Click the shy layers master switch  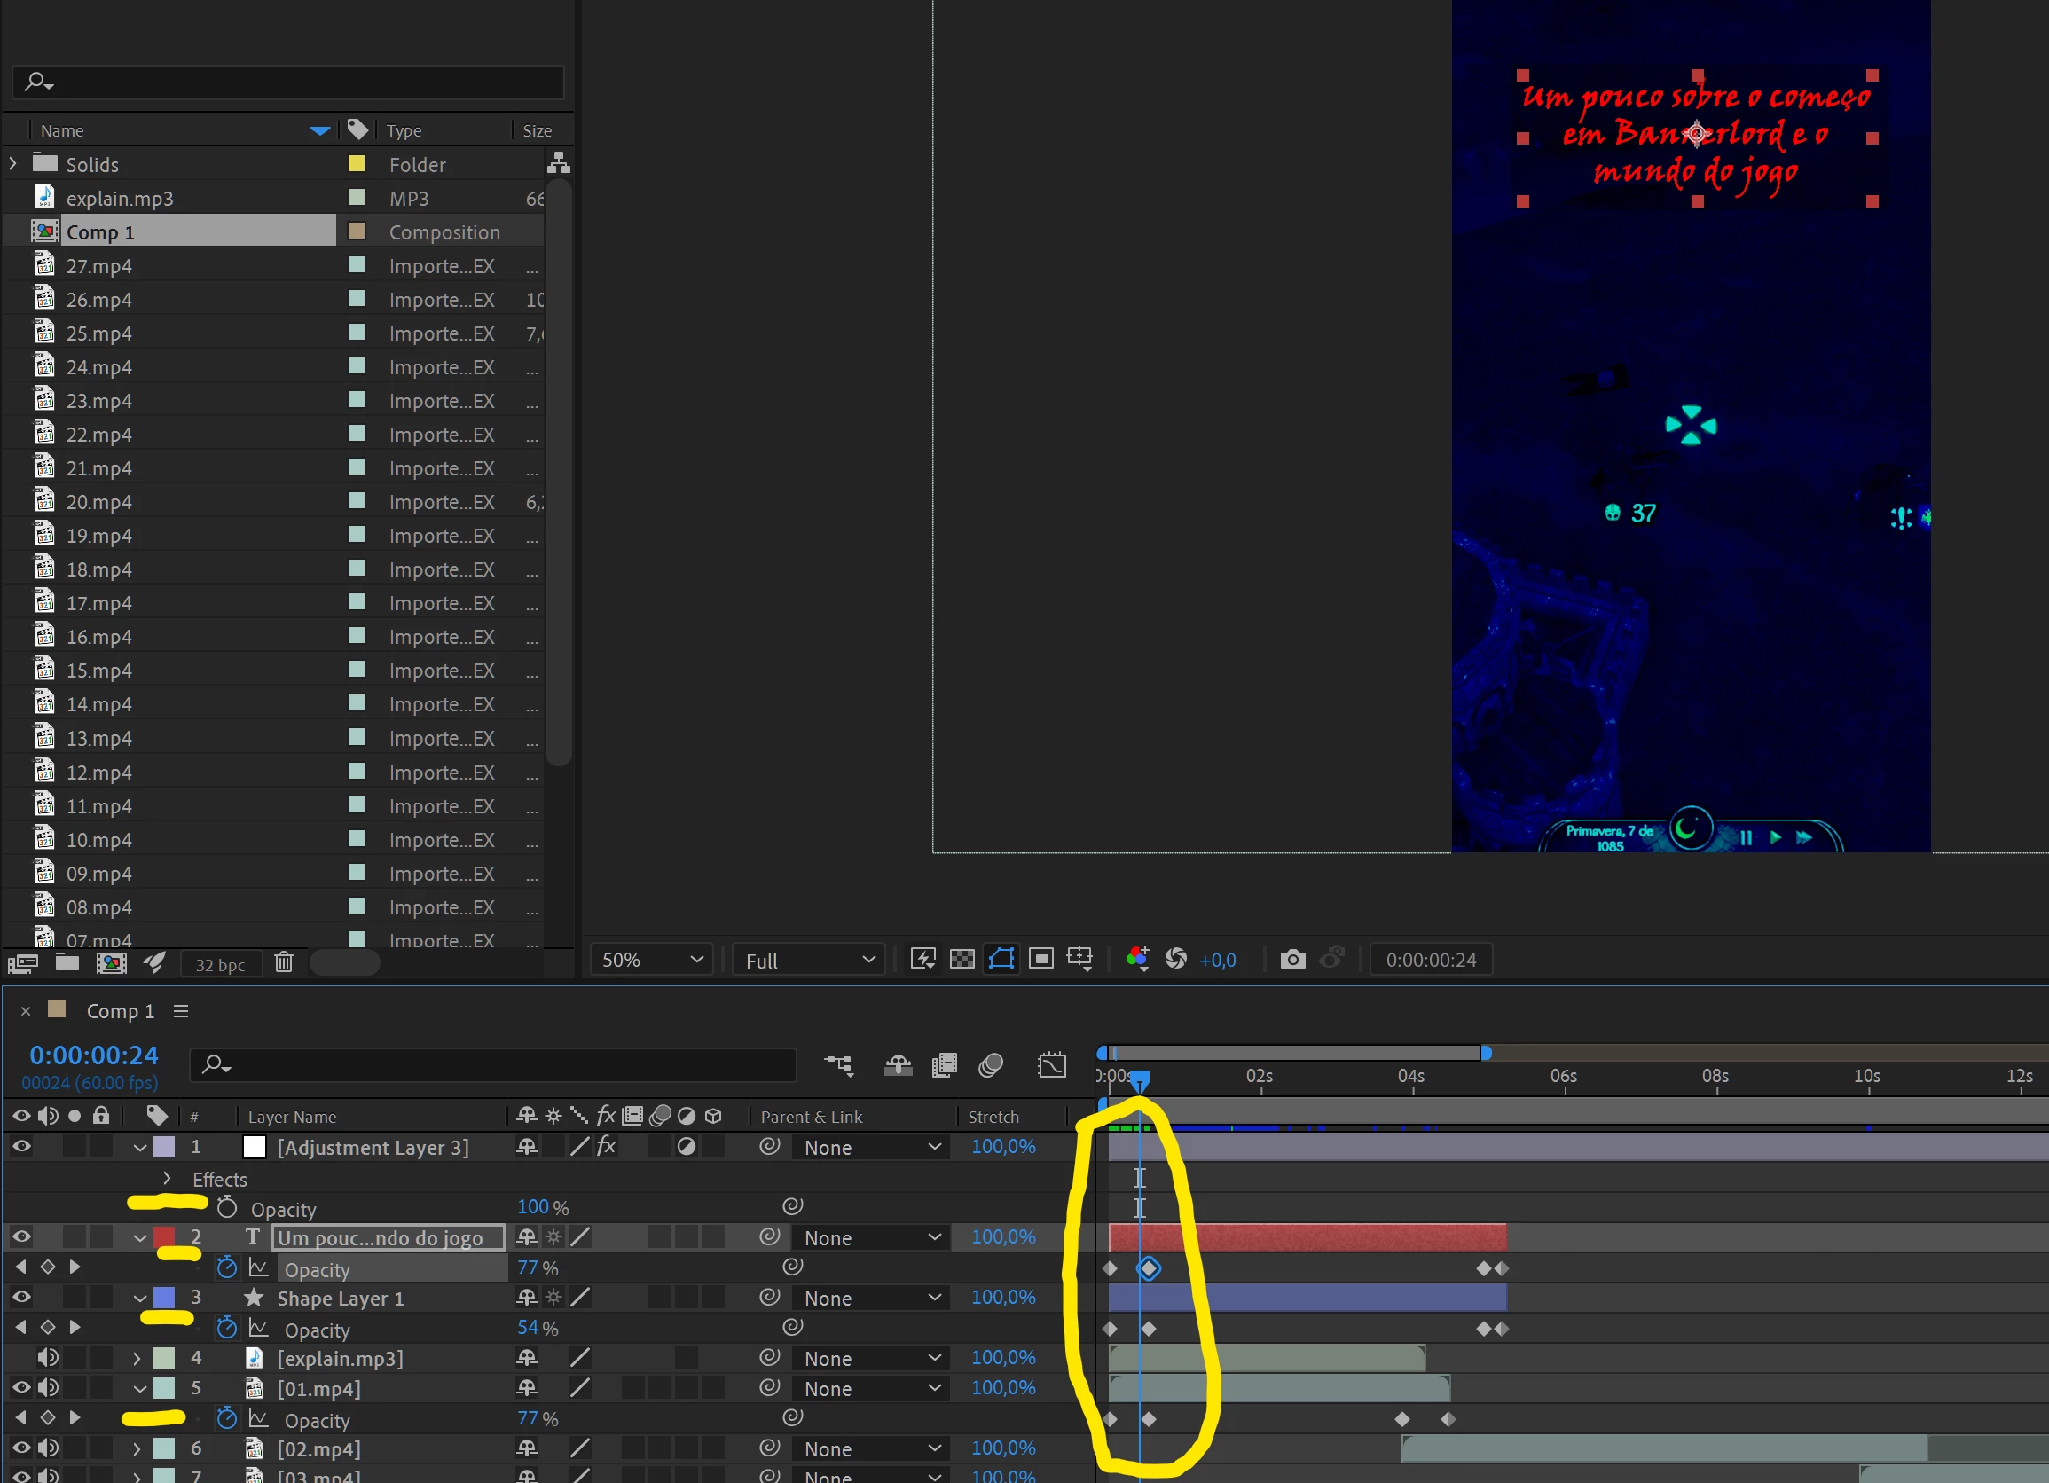pos(897,1066)
